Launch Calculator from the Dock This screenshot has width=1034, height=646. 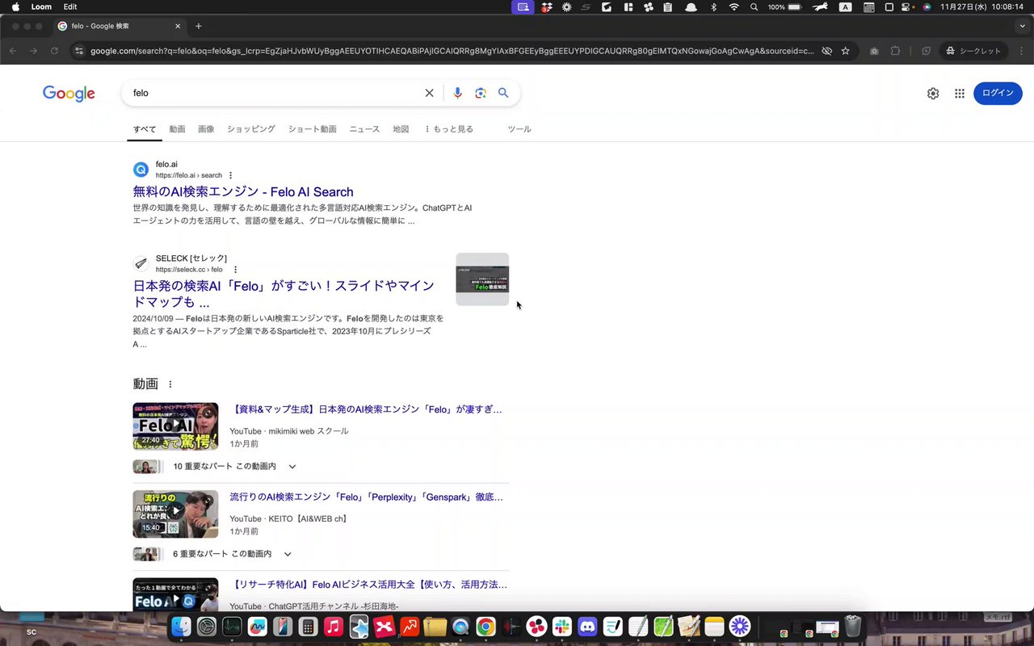[308, 627]
